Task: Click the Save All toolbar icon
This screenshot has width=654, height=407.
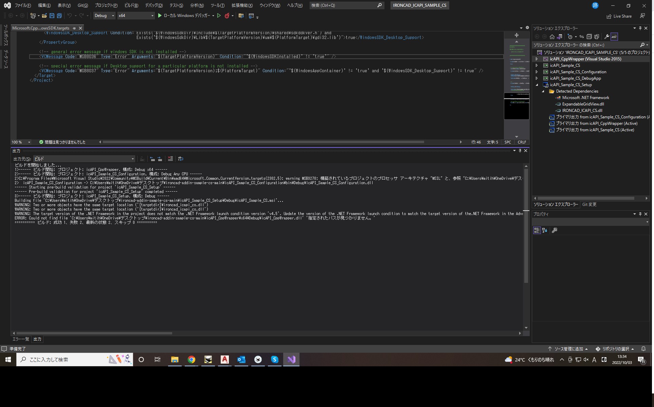Action: (59, 16)
